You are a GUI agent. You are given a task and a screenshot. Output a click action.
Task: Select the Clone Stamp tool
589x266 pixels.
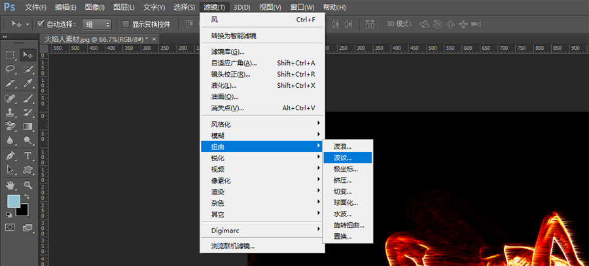pyautogui.click(x=10, y=112)
